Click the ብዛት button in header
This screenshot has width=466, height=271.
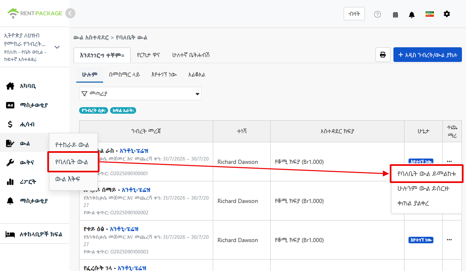click(354, 14)
